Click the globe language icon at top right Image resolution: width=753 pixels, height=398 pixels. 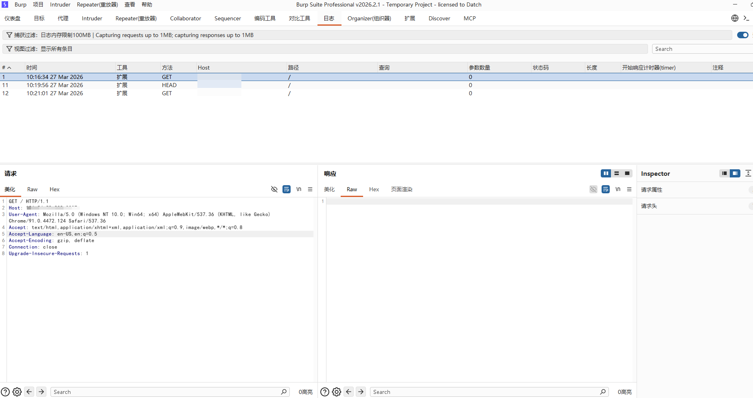click(x=735, y=18)
